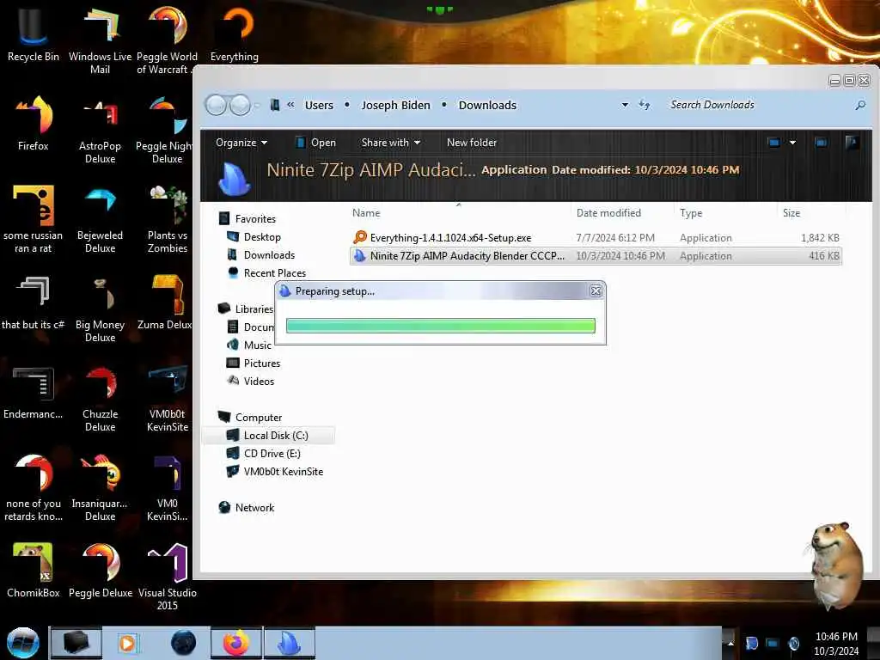Viewport: 880px width, 660px height.
Task: Open the dark globe taskbar icon
Action: 183,643
